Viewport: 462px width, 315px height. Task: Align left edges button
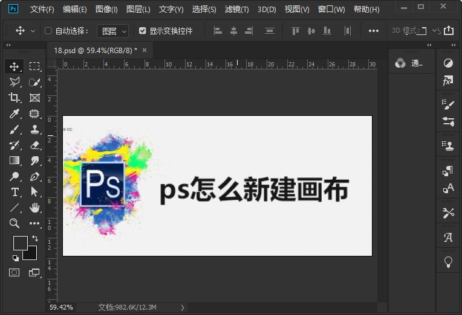coord(218,31)
